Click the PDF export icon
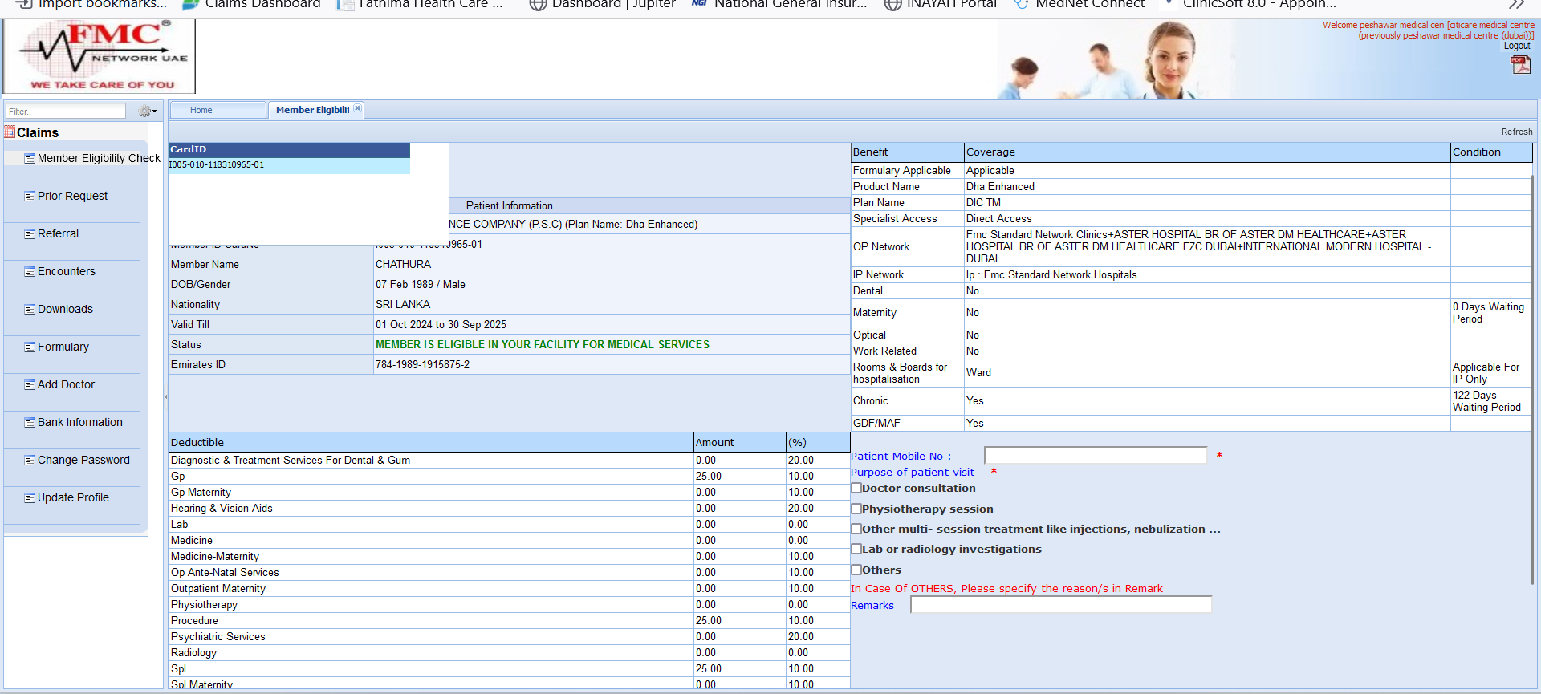 [1520, 65]
